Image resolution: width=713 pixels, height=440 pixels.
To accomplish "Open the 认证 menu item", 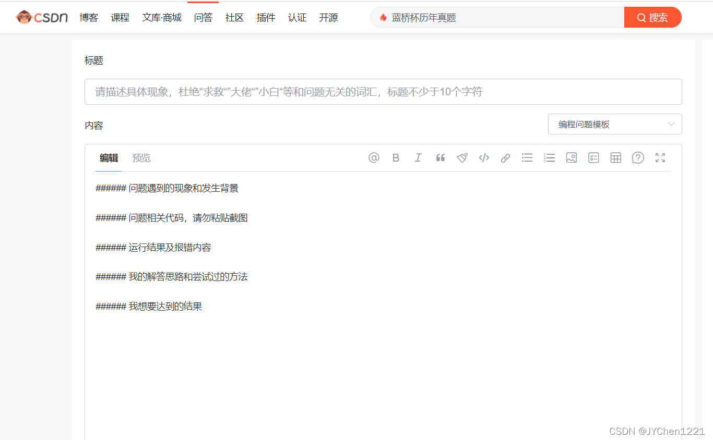I will (297, 17).
